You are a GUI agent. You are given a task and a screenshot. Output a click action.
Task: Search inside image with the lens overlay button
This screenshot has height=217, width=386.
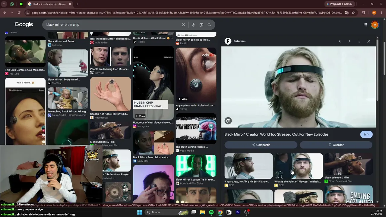click(228, 121)
